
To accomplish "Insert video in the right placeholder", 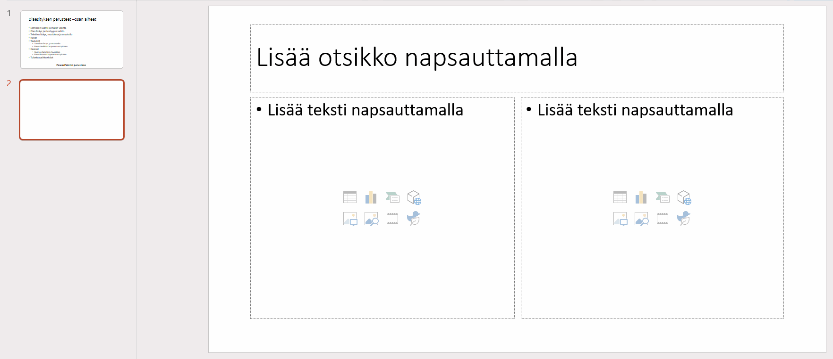I will 663,219.
